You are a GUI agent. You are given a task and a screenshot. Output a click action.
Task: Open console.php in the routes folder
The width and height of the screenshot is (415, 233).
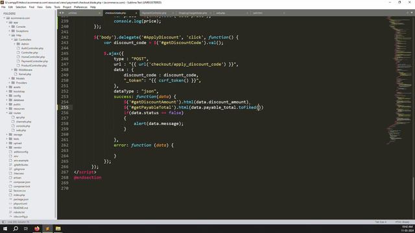click(x=23, y=126)
